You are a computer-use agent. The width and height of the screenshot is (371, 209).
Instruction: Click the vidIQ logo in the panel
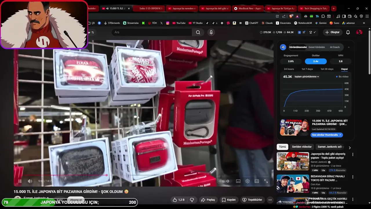click(x=283, y=47)
